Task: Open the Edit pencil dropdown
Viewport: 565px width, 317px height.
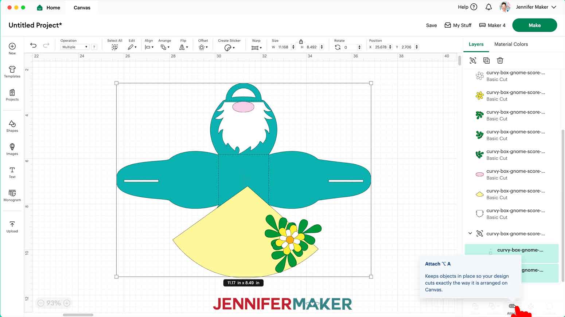Action: click(132, 47)
